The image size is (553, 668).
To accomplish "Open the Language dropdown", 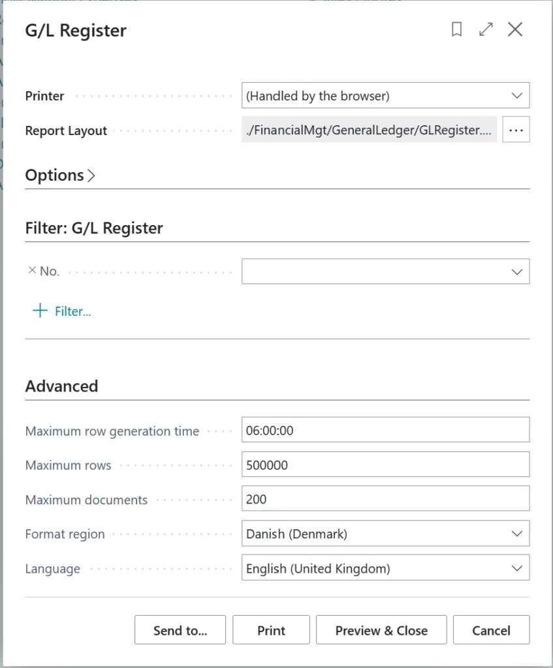I will [516, 568].
